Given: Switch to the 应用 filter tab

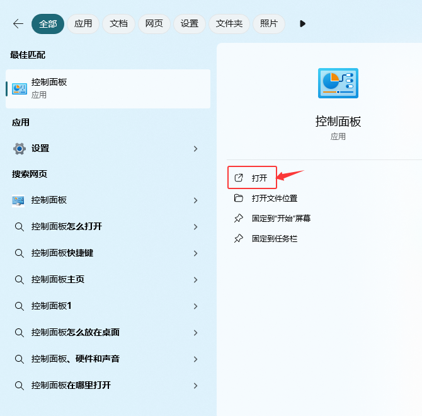Looking at the screenshot, I should [83, 24].
